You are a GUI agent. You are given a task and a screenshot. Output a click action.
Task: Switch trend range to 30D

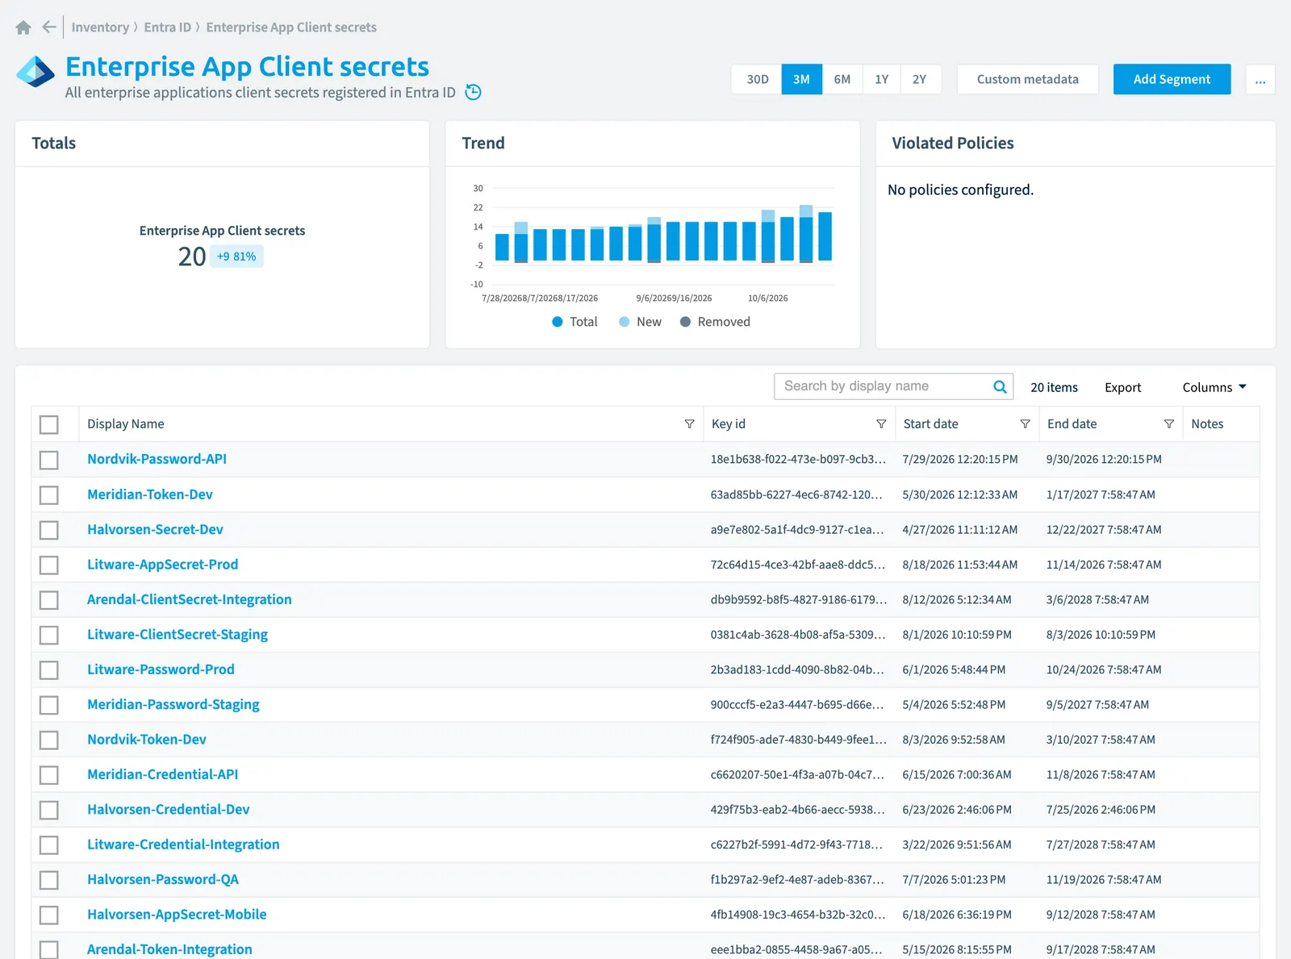(x=757, y=79)
